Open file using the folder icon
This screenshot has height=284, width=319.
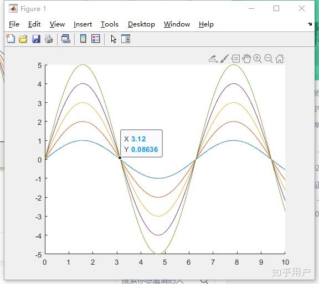23,39
